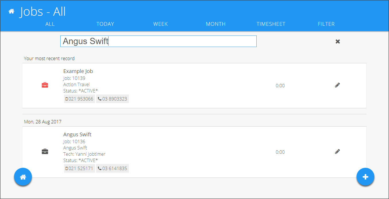Viewport: 389px width, 199px height.
Task: Switch to the TODAY tab
Action: [105, 24]
